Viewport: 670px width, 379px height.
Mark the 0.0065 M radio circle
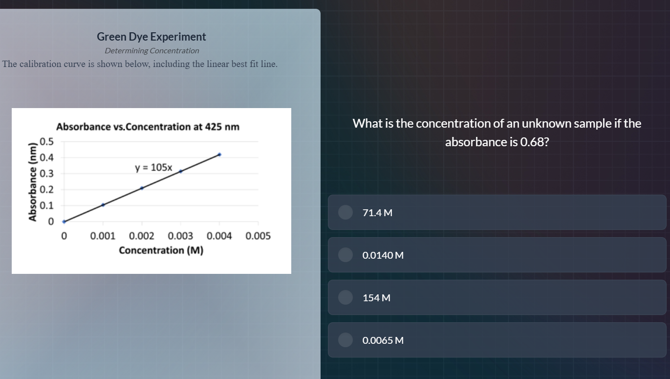pos(346,340)
